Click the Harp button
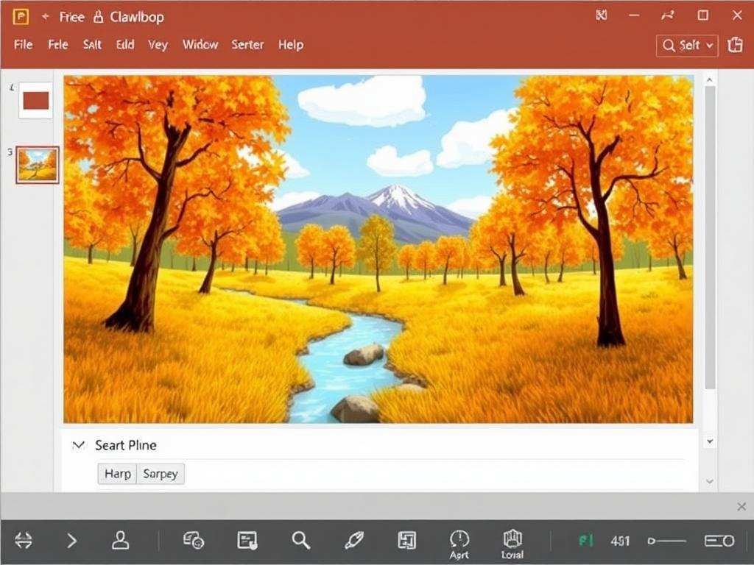The image size is (754, 565). (117, 474)
